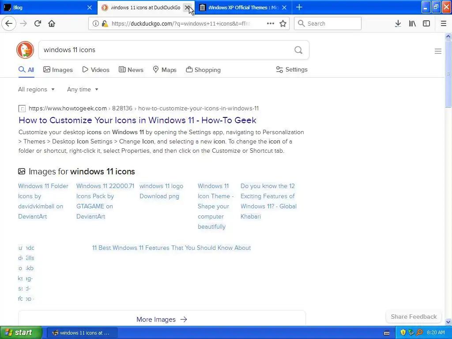The width and height of the screenshot is (452, 339).
Task: Click the howtogeek.com result URL
Action: point(143,109)
